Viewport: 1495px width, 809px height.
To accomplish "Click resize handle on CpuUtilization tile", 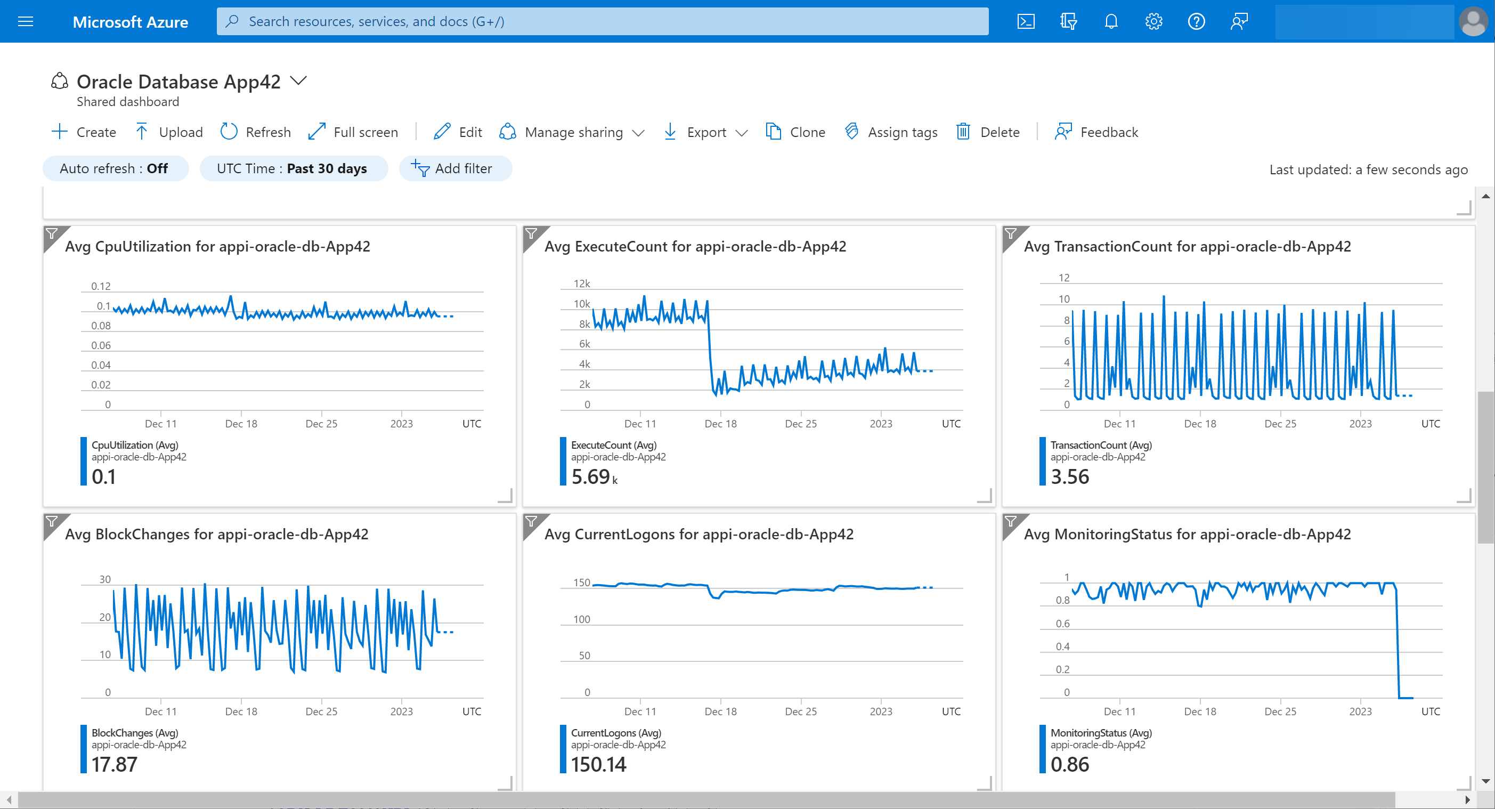I will [x=506, y=496].
